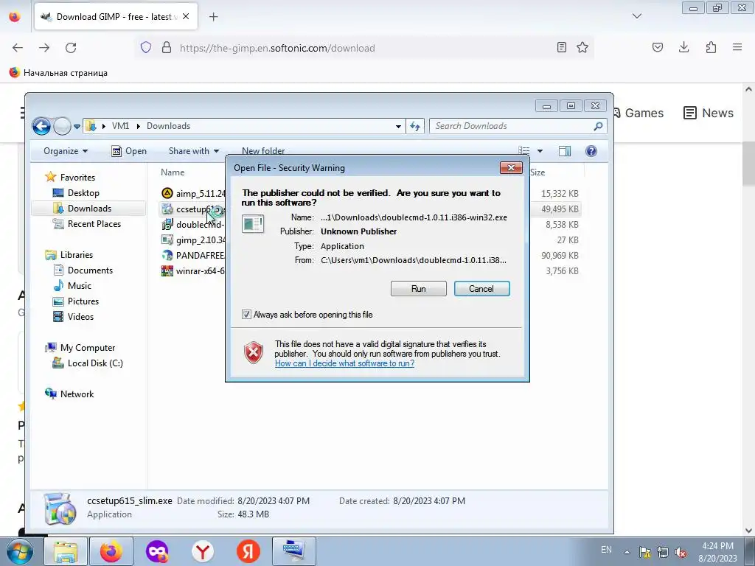Close the Download GIMP tab
The height and width of the screenshot is (566, 755).
coord(186,16)
